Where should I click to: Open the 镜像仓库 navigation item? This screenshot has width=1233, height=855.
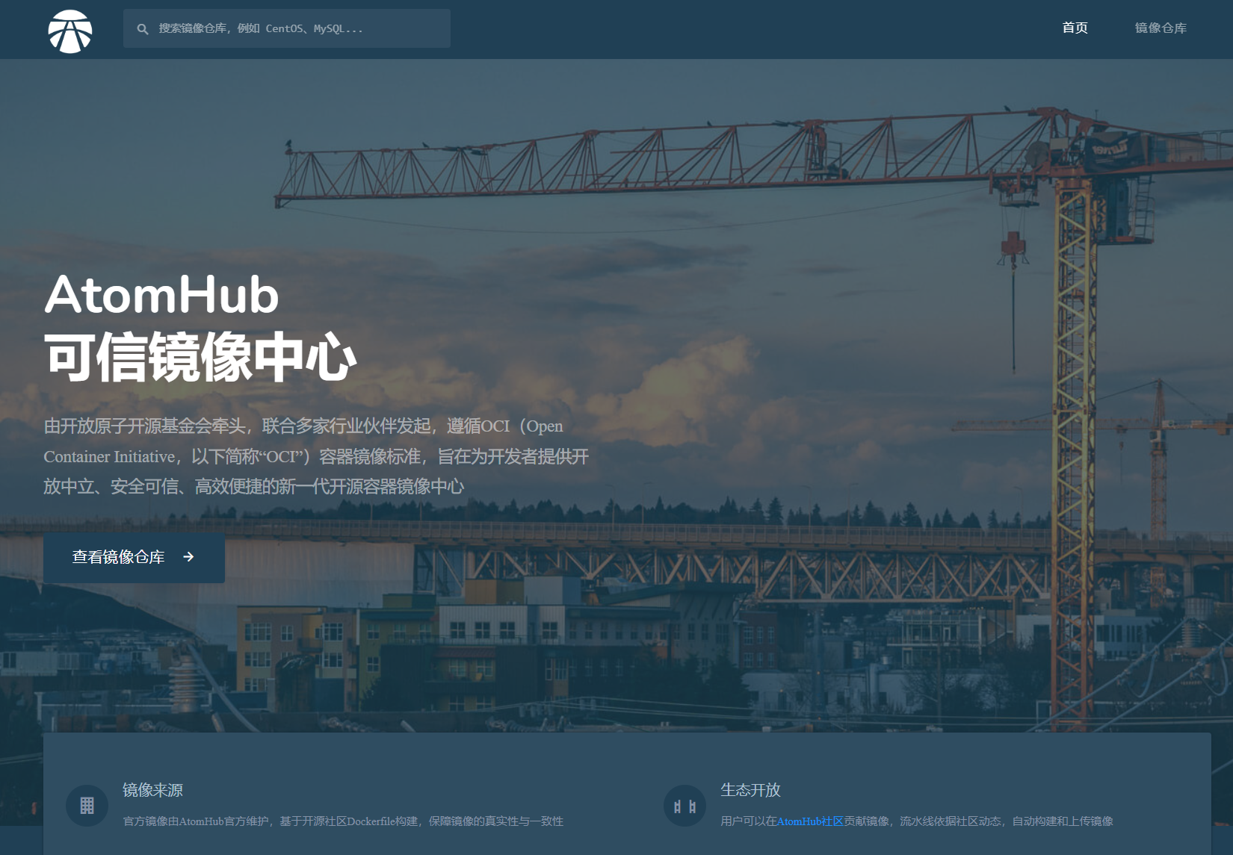(x=1161, y=28)
